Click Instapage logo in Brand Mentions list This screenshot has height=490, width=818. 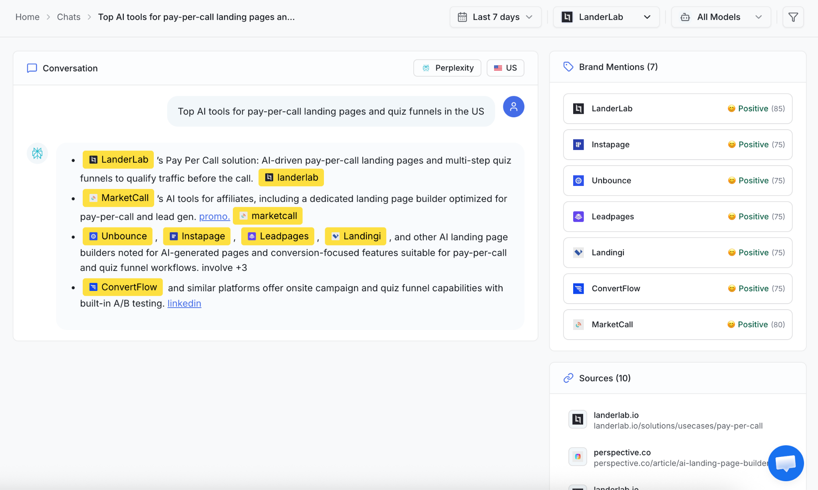coord(578,144)
